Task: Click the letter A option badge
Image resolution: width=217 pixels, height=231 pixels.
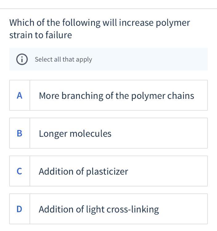Action: (19, 95)
